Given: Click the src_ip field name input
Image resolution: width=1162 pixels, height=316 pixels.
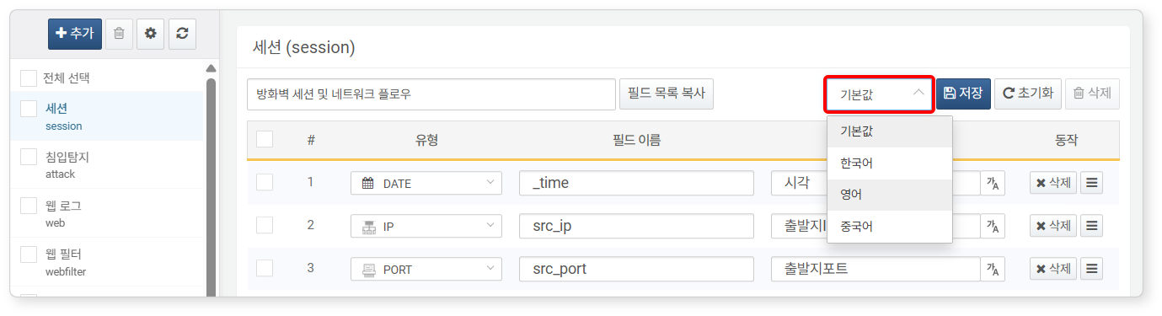Looking at the screenshot, I should tap(636, 226).
